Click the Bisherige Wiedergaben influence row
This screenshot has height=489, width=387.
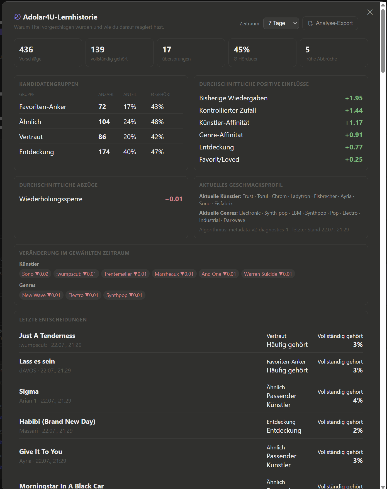281,98
